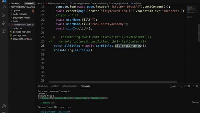The image size is (200, 113).
Task: Split the terminal panel
Action: (185, 86)
